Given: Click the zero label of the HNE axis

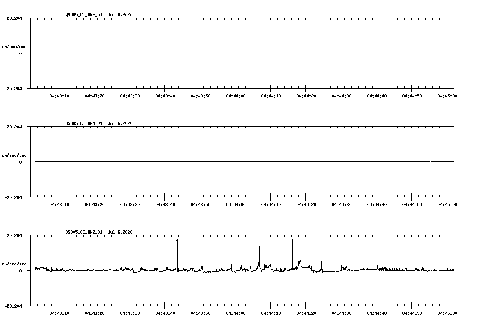Looking at the screenshot, I should 20,54.
